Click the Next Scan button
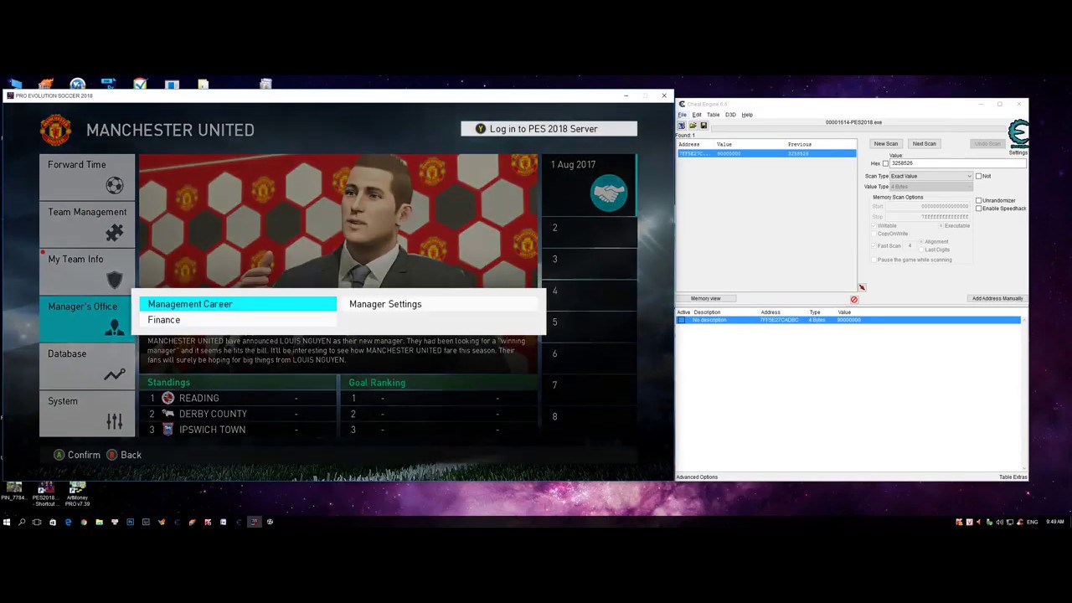 [925, 143]
